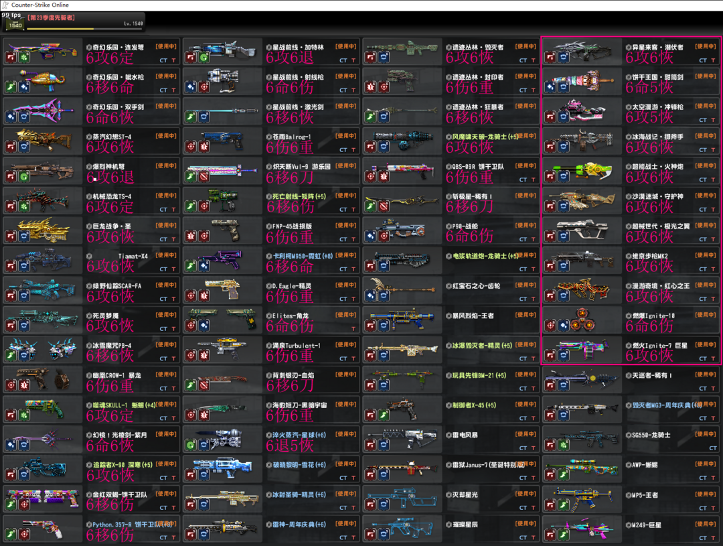Click the 死灵梦魇 weapon name

tap(106, 316)
